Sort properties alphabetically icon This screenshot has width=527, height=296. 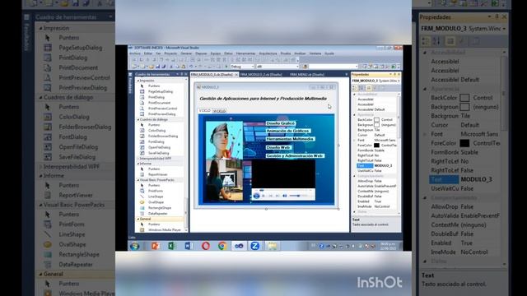tap(361, 88)
